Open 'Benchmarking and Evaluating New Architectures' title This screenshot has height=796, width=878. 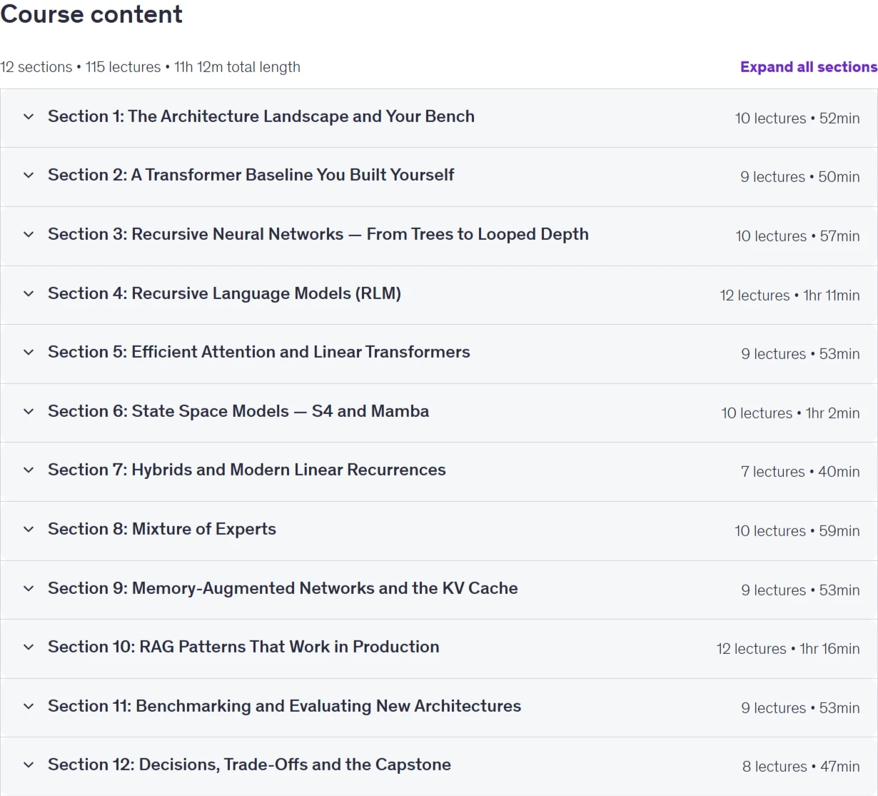pyautogui.click(x=329, y=706)
